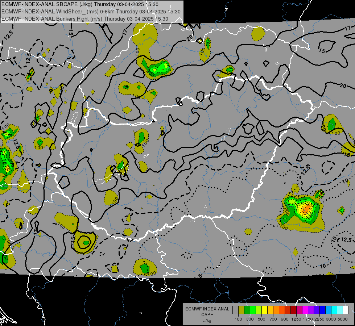The image size is (355, 326).
Task: Click the legend's ECMWF-INDEX-ANAL heading
Action: tap(207, 309)
